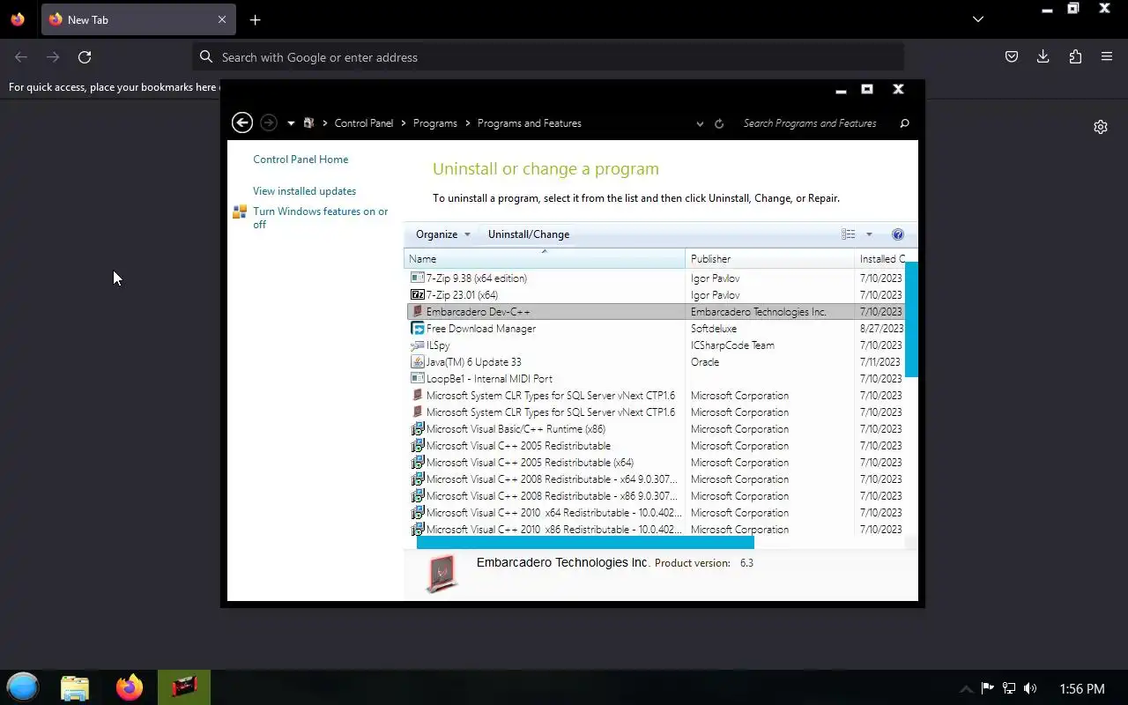Select Microsoft Visual C++ 2005 Redistributable (x64)
The image size is (1128, 705).
[x=530, y=463]
